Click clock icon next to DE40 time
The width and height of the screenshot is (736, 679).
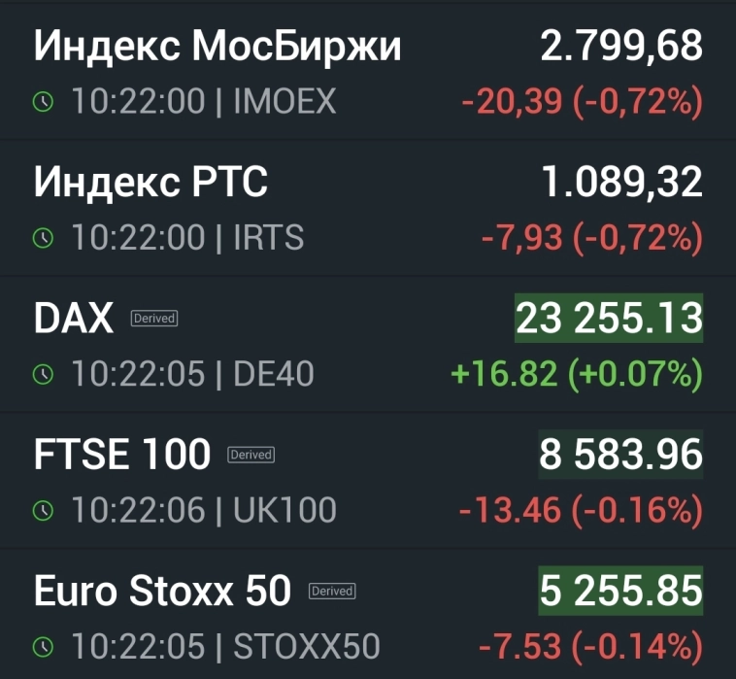[x=43, y=373]
